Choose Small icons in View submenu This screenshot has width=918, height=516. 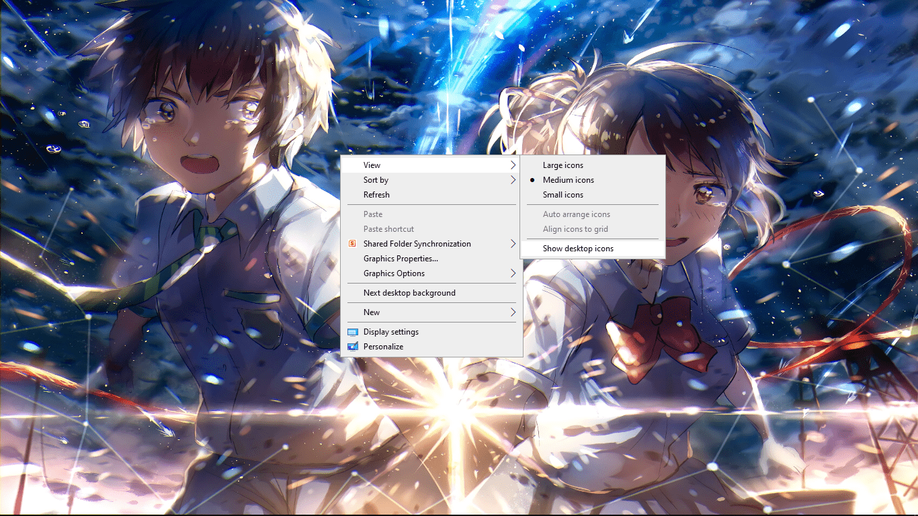[x=562, y=195]
